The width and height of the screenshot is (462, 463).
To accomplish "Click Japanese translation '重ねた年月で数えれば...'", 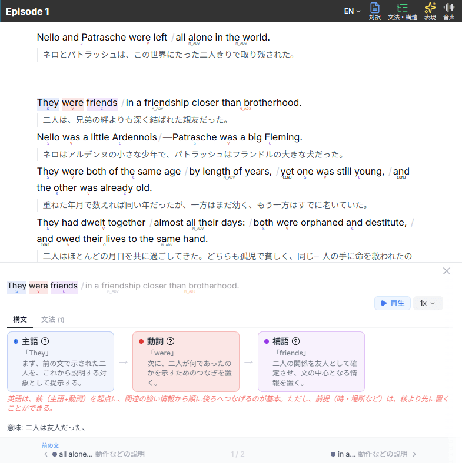I will coord(205,205).
